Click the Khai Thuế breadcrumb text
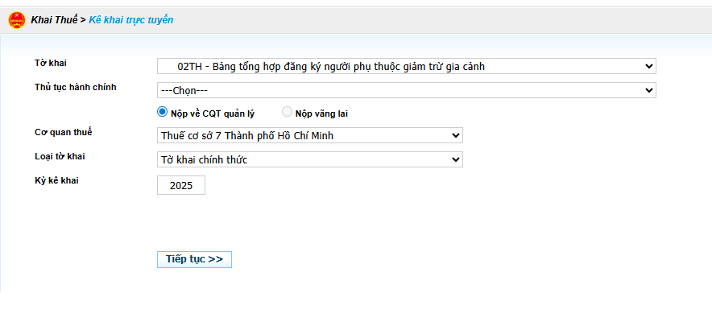712x326 pixels. pos(53,19)
